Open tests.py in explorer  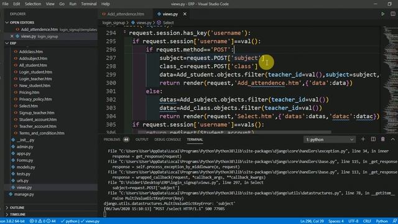[24, 174]
